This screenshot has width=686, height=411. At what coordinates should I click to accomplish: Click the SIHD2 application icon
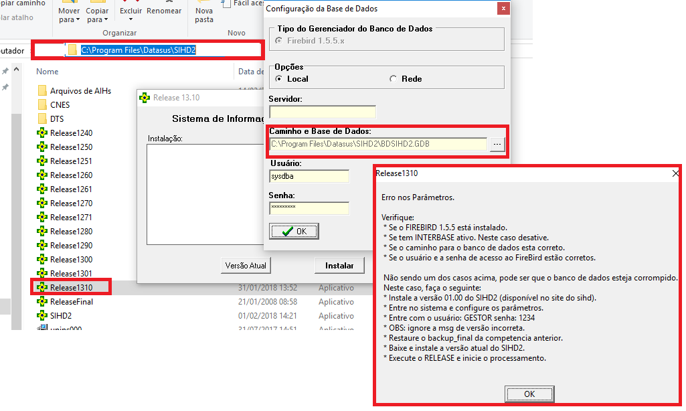tap(42, 315)
